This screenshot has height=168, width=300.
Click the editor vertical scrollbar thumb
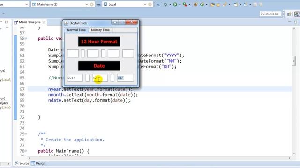tap(294, 61)
